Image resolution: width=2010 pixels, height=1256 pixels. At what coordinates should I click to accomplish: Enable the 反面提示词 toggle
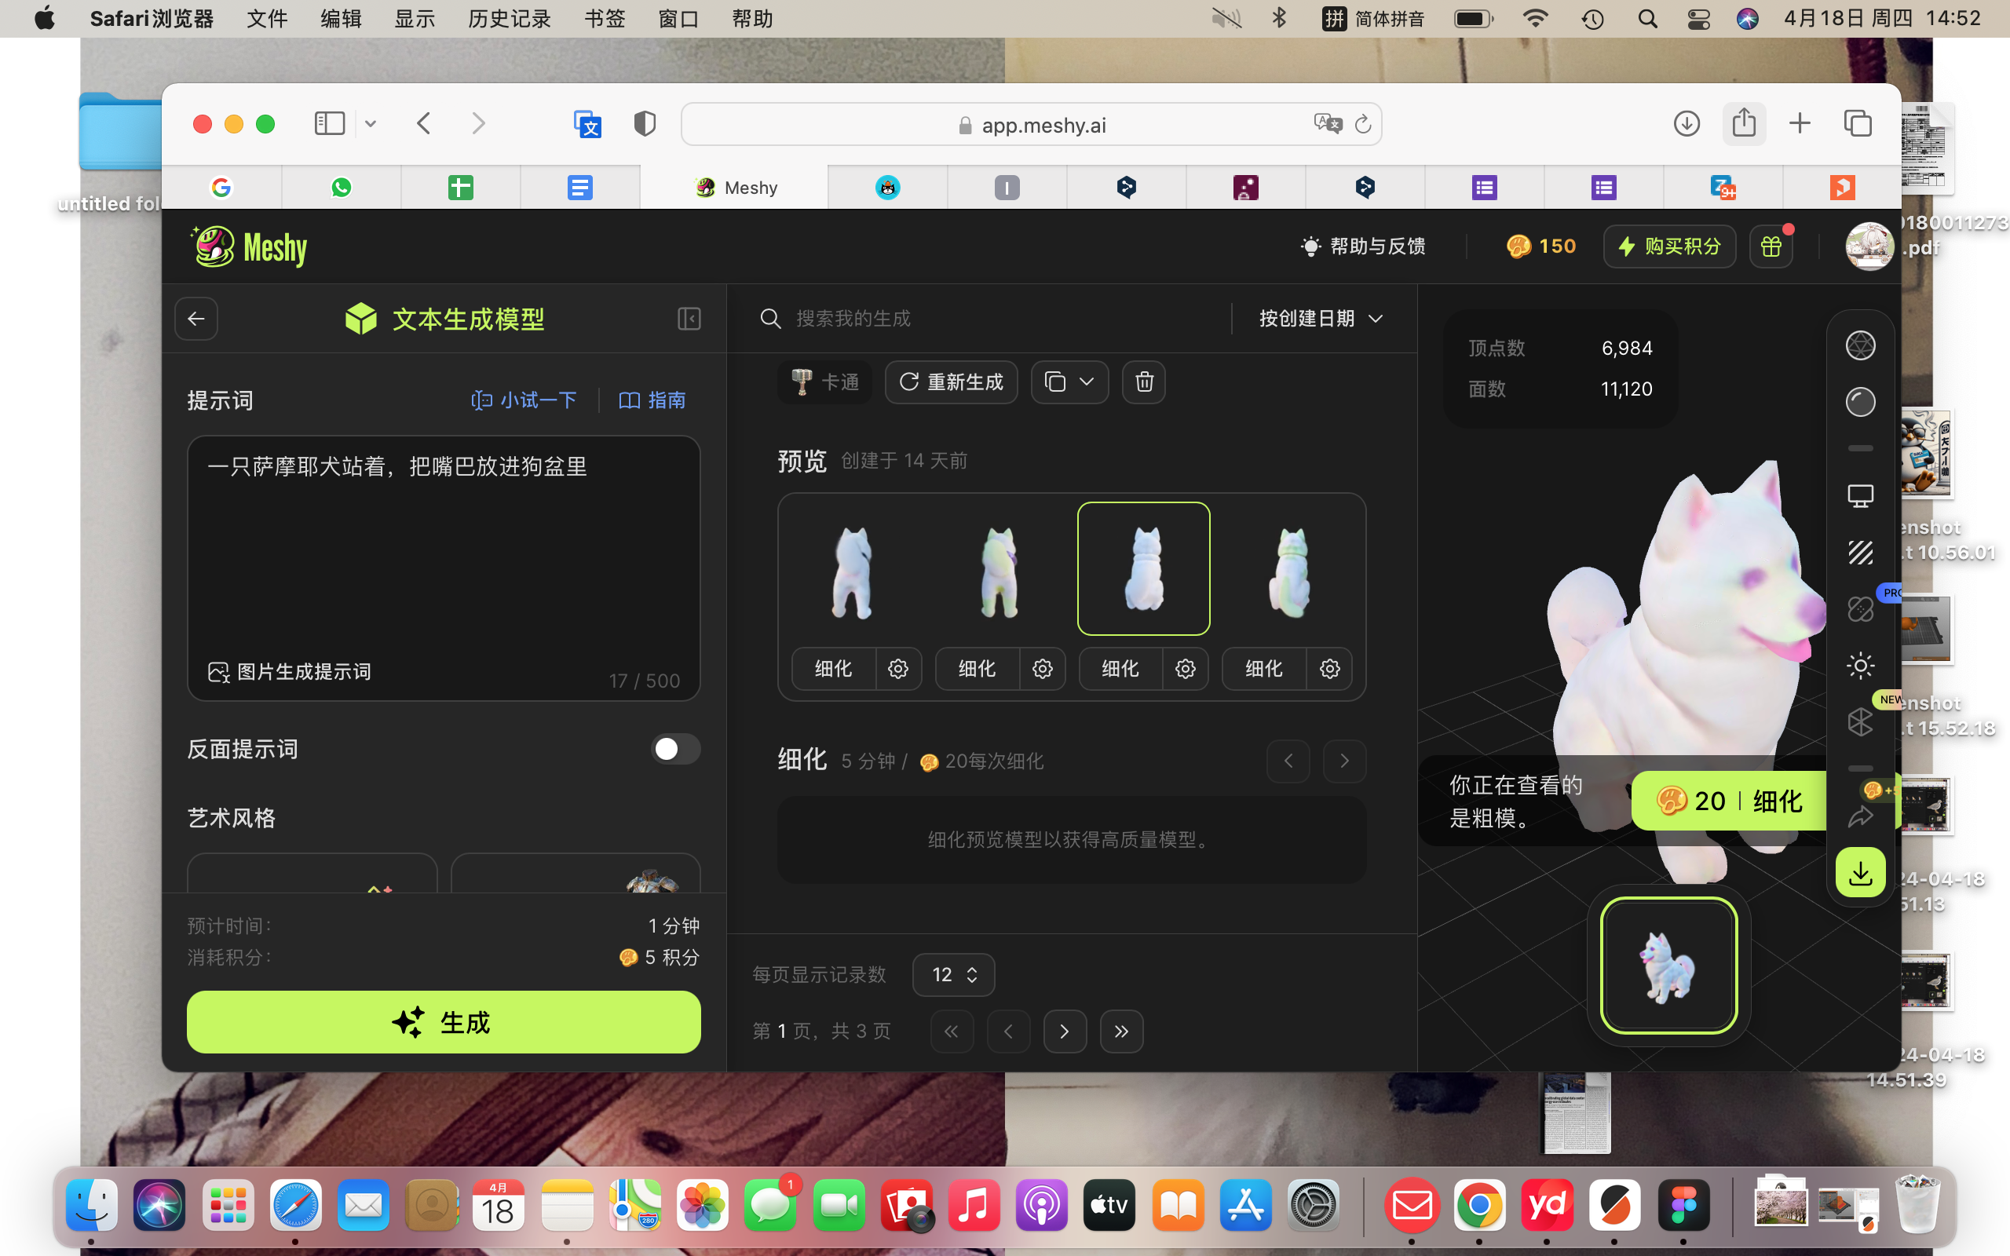[x=674, y=749]
